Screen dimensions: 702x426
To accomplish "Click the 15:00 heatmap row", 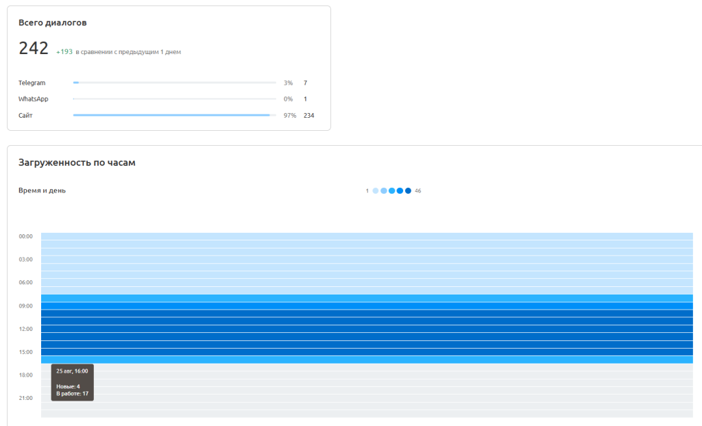I will [x=367, y=352].
